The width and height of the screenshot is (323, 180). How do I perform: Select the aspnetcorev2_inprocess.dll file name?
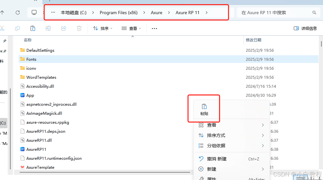point(51,104)
